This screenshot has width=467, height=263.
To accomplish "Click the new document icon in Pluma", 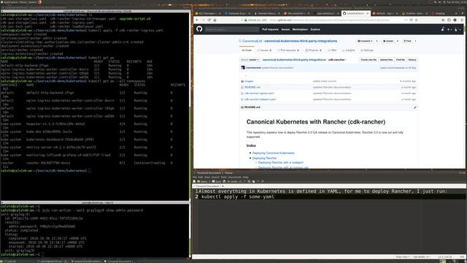I will pyautogui.click(x=194, y=181).
